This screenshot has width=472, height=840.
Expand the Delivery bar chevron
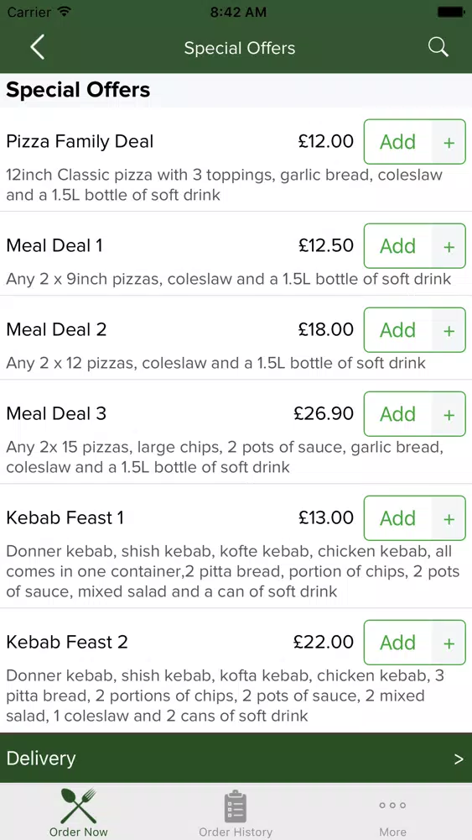(459, 759)
